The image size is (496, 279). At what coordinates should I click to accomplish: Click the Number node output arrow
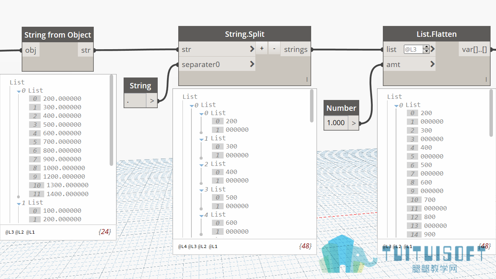point(353,123)
